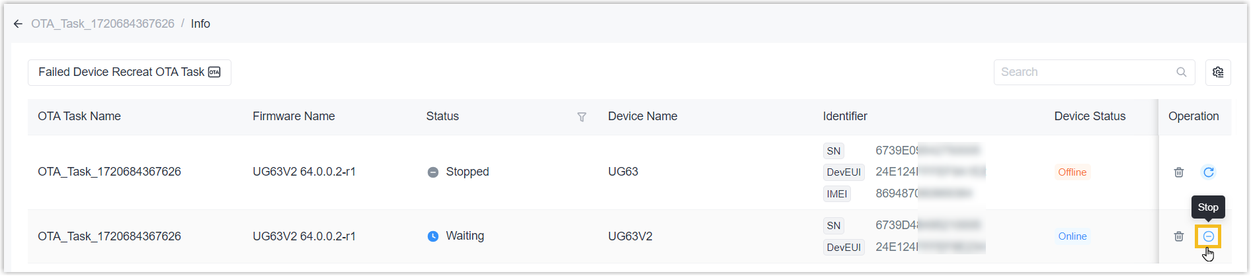Stop the waiting UG63V2 OTA task
Viewport: 1251px width, 276px height.
(1209, 236)
